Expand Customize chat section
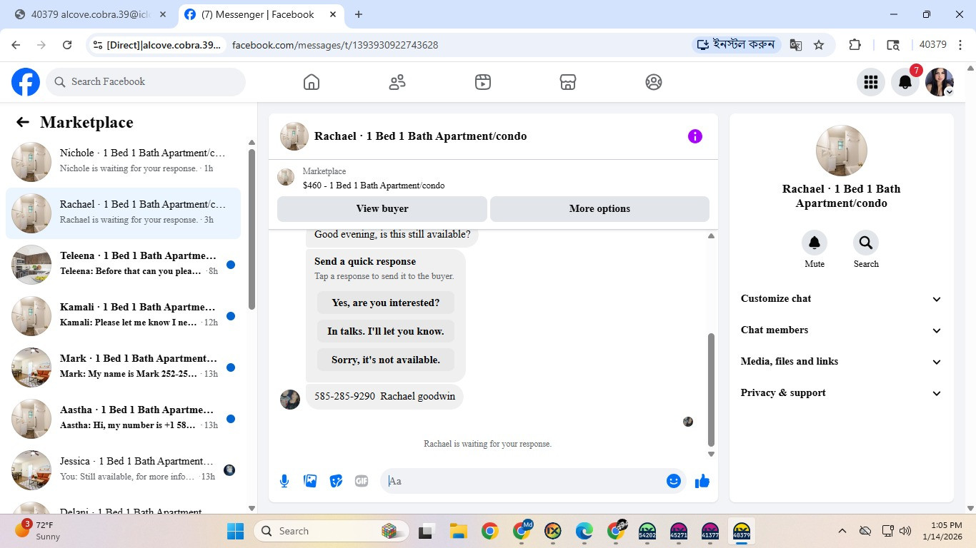Screen dimensions: 976x548 click(x=841, y=299)
